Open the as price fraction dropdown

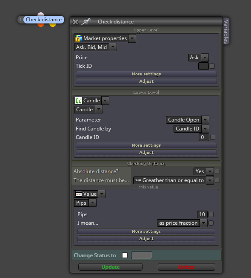(204, 223)
